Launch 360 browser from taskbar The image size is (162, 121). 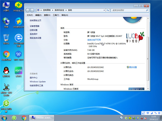pos(14,118)
